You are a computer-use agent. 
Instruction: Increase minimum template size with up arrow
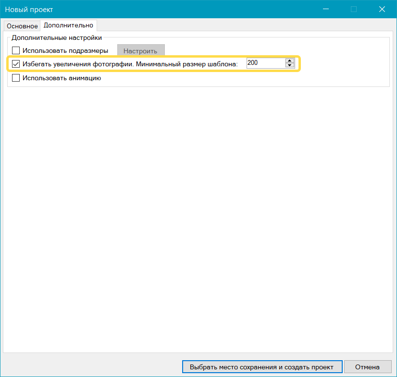point(289,61)
